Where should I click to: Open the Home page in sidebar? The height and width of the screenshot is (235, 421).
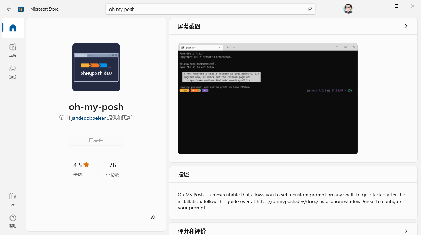pyautogui.click(x=13, y=28)
